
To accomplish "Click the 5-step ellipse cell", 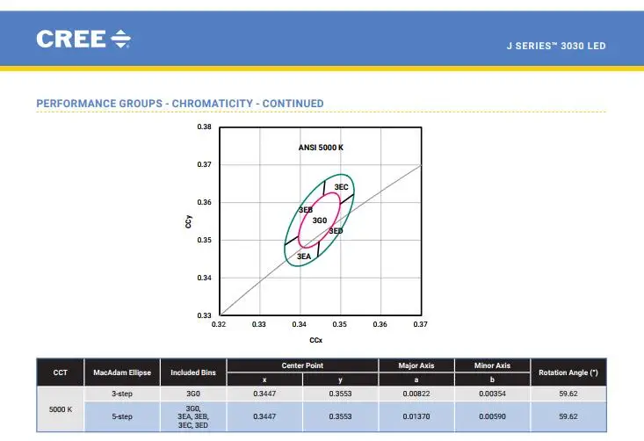I will (122, 416).
